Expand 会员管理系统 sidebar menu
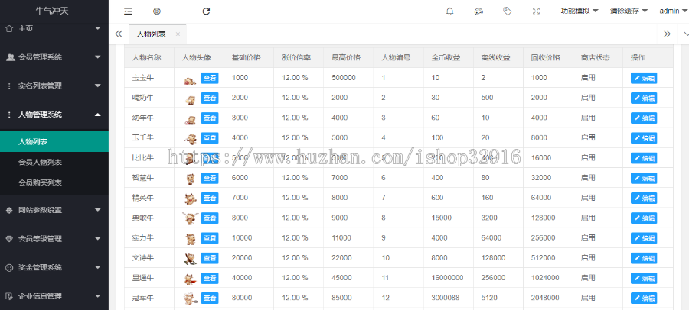Viewport: 689px width, 310px height. coord(54,57)
